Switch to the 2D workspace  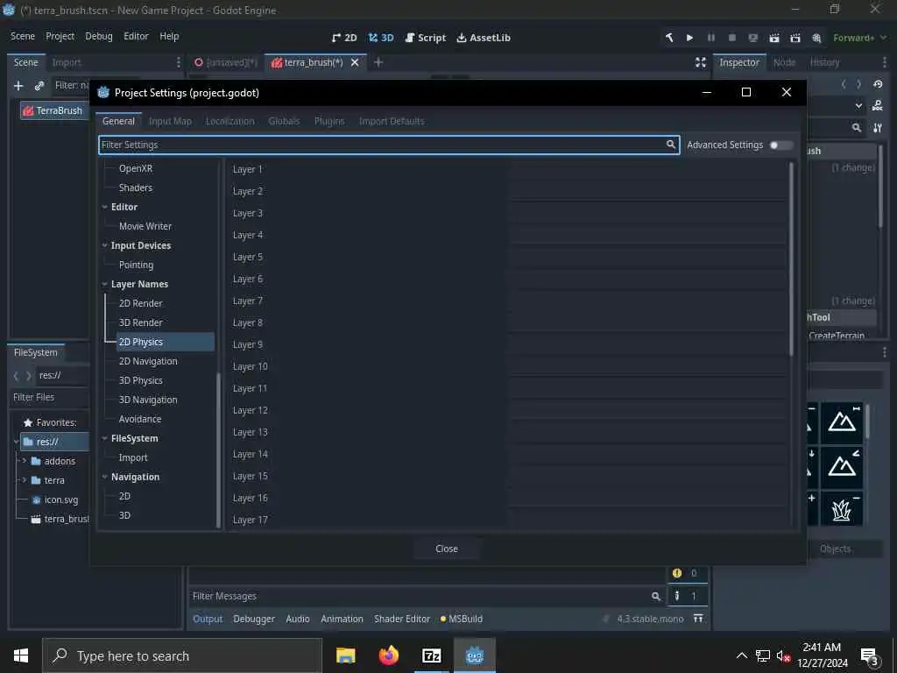point(344,38)
